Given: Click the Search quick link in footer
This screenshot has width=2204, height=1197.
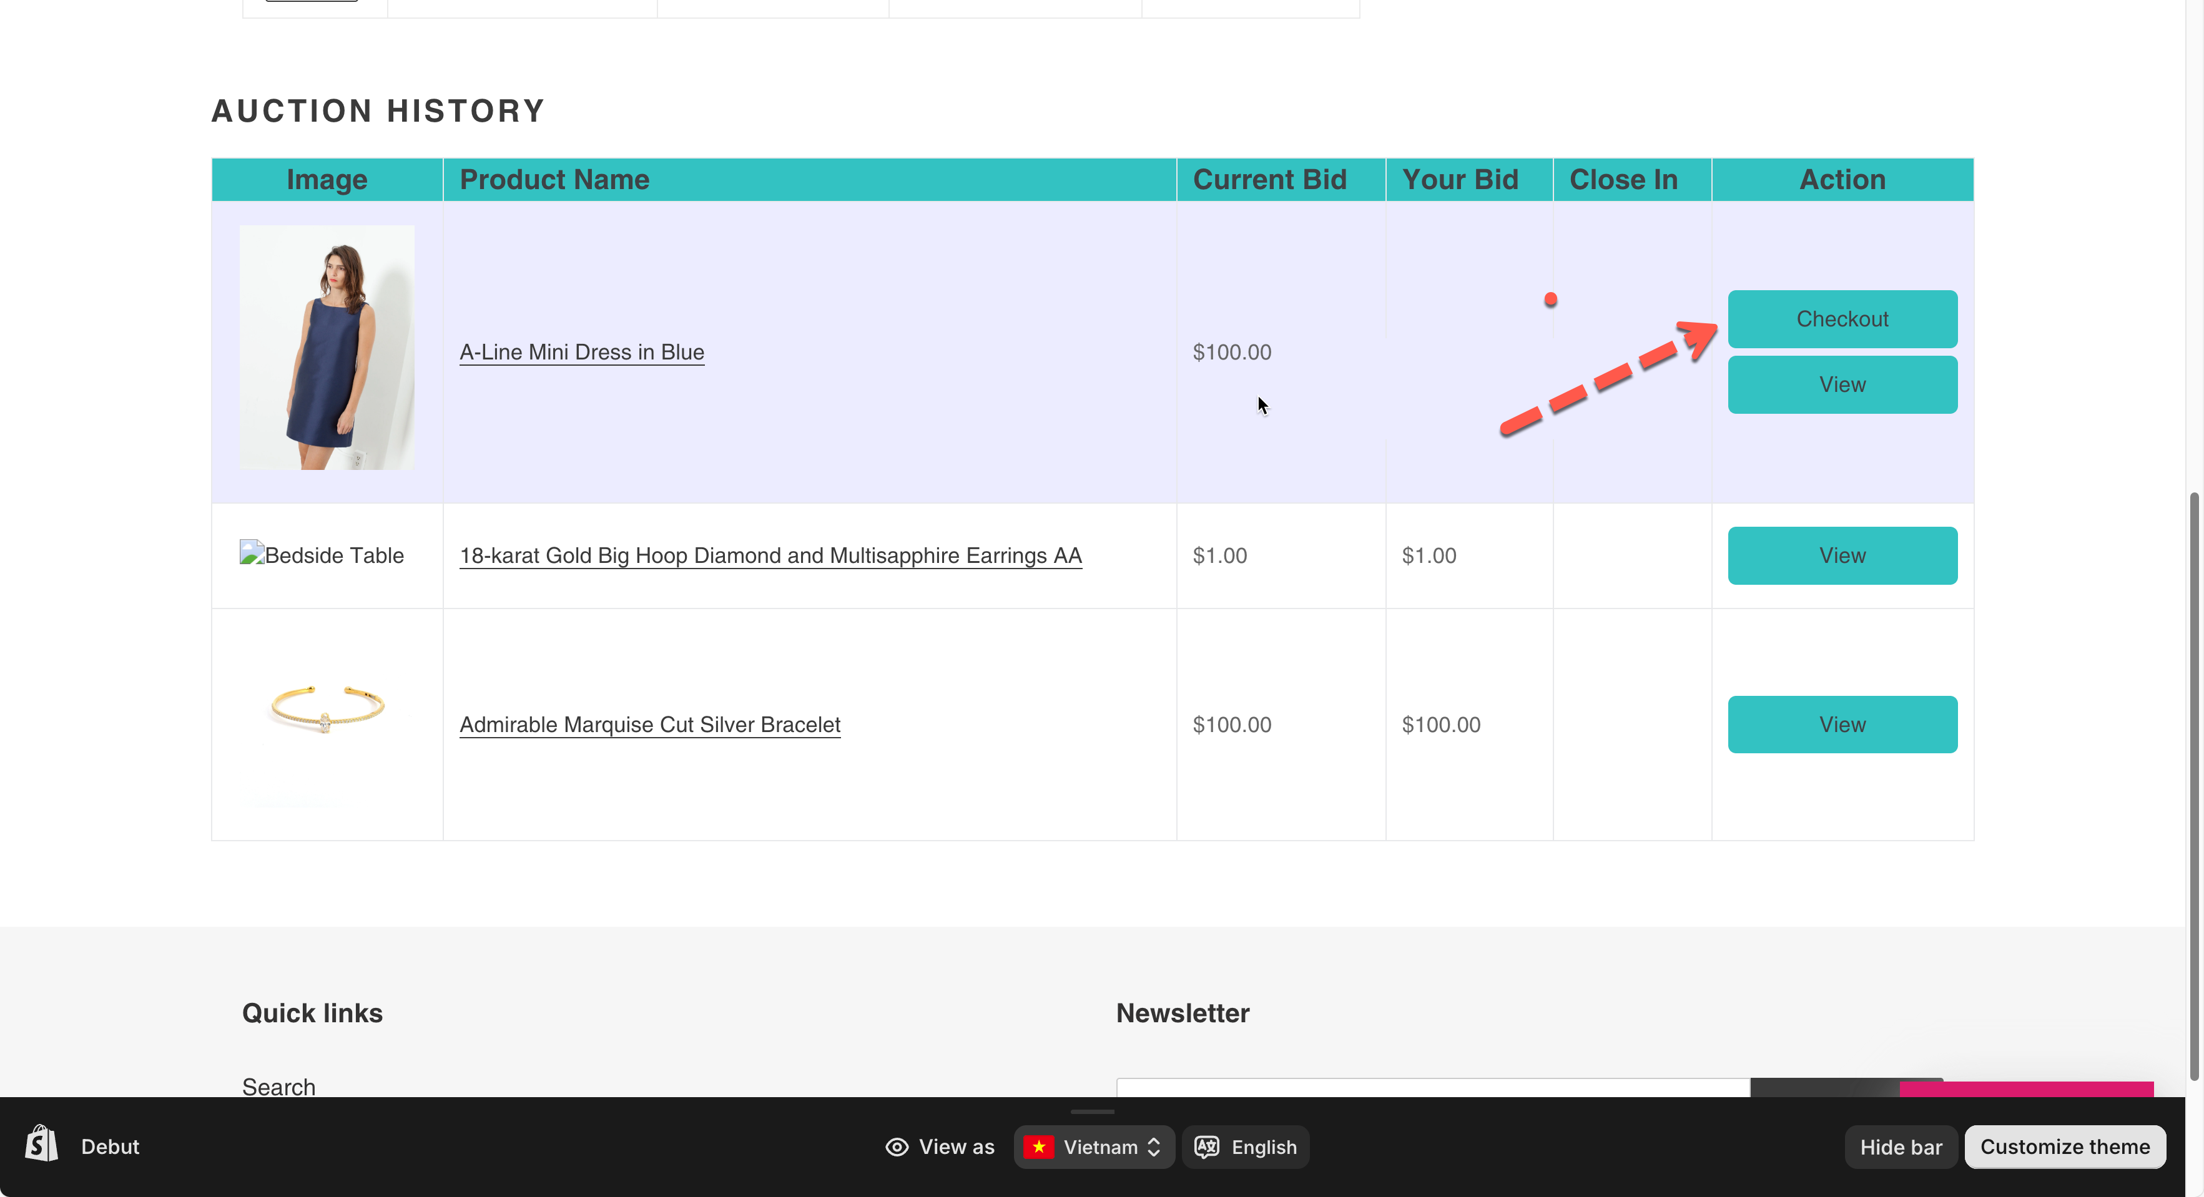Looking at the screenshot, I should coord(278,1086).
